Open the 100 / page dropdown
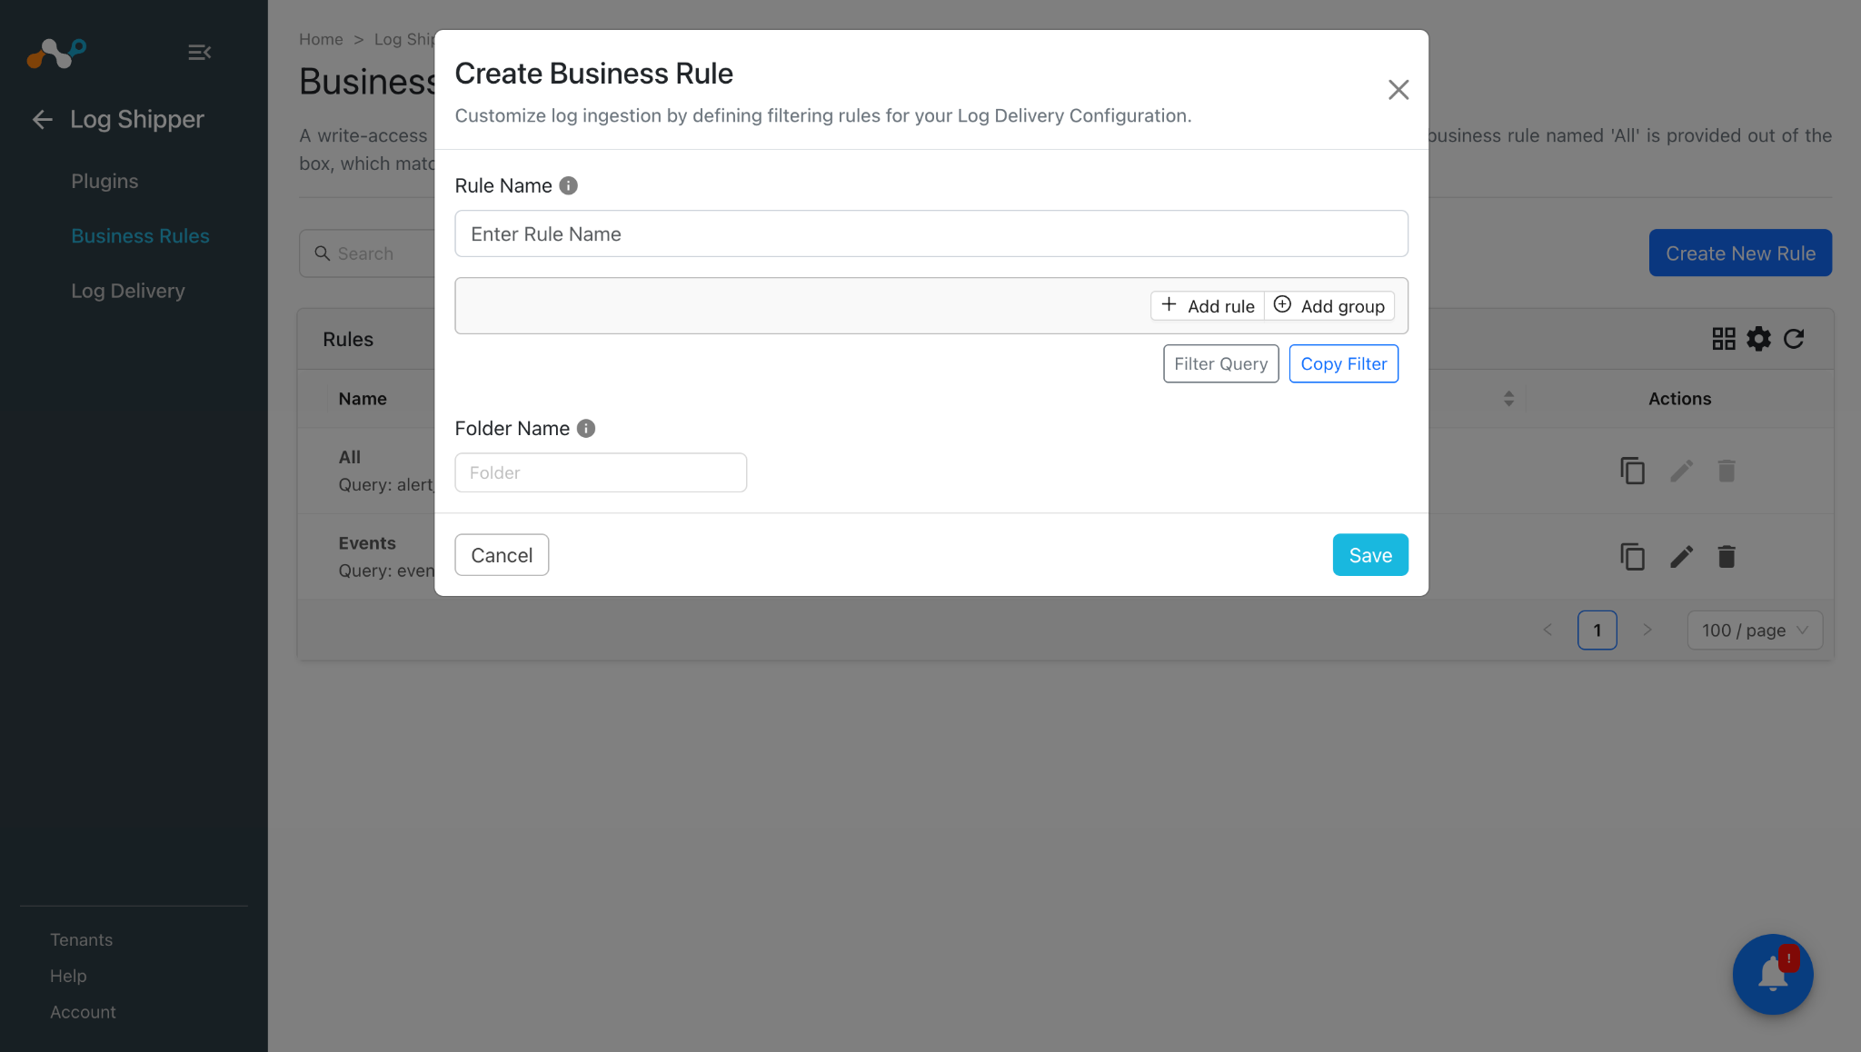 coord(1755,630)
